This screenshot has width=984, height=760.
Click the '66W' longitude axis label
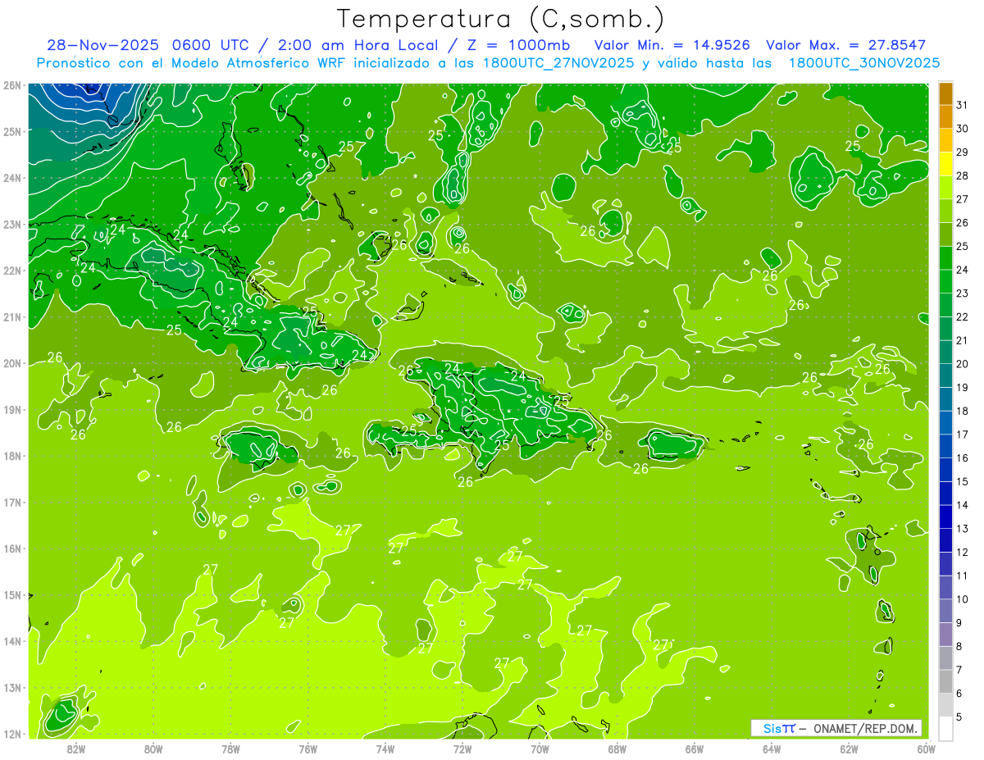[x=695, y=749]
